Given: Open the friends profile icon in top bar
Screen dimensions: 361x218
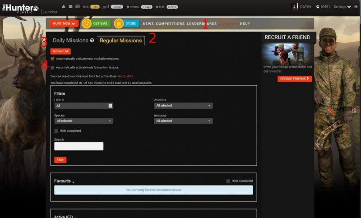Looking at the screenshot, I should pos(64,6).
